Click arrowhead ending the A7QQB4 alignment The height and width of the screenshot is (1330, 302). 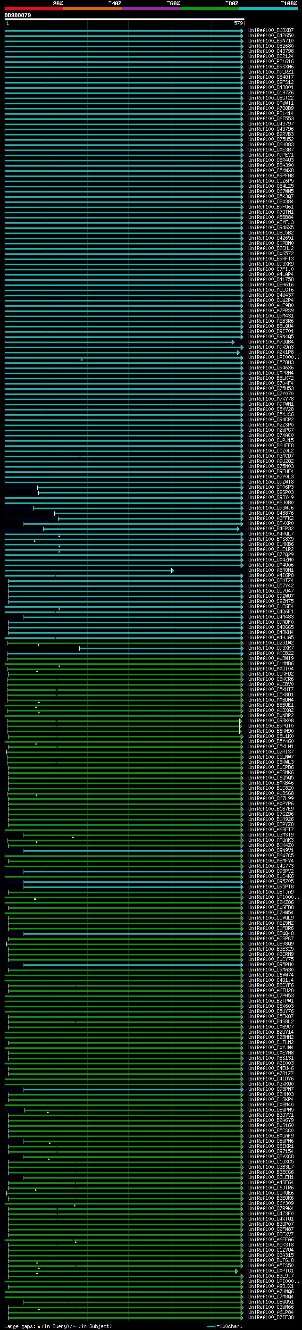tap(233, 343)
